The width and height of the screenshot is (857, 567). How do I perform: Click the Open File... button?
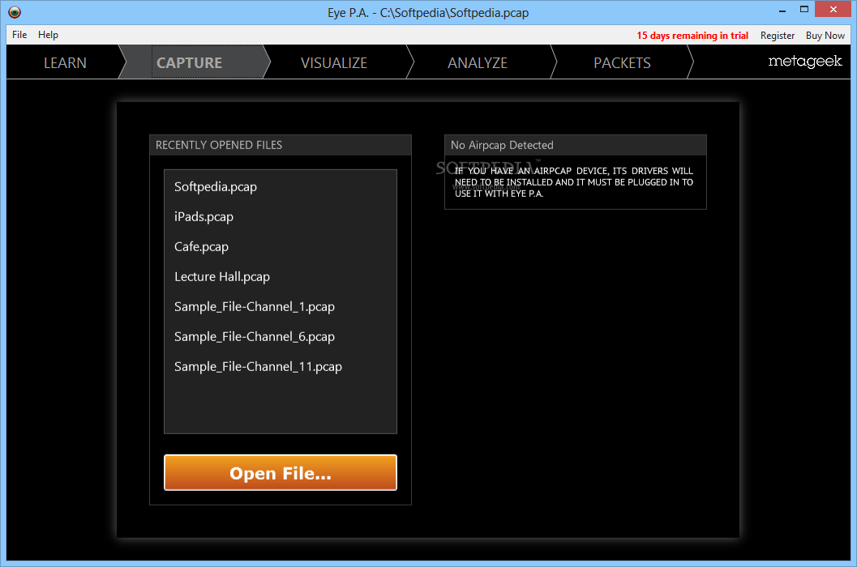coord(281,472)
